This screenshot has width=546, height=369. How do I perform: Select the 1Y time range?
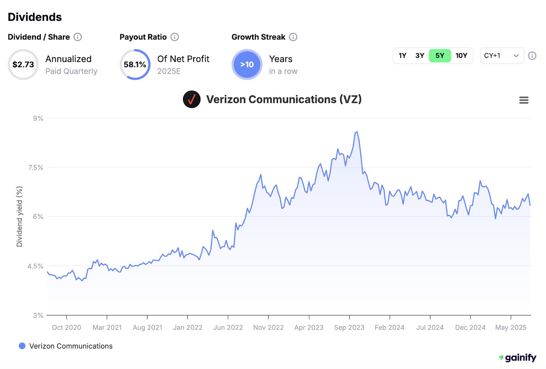402,56
